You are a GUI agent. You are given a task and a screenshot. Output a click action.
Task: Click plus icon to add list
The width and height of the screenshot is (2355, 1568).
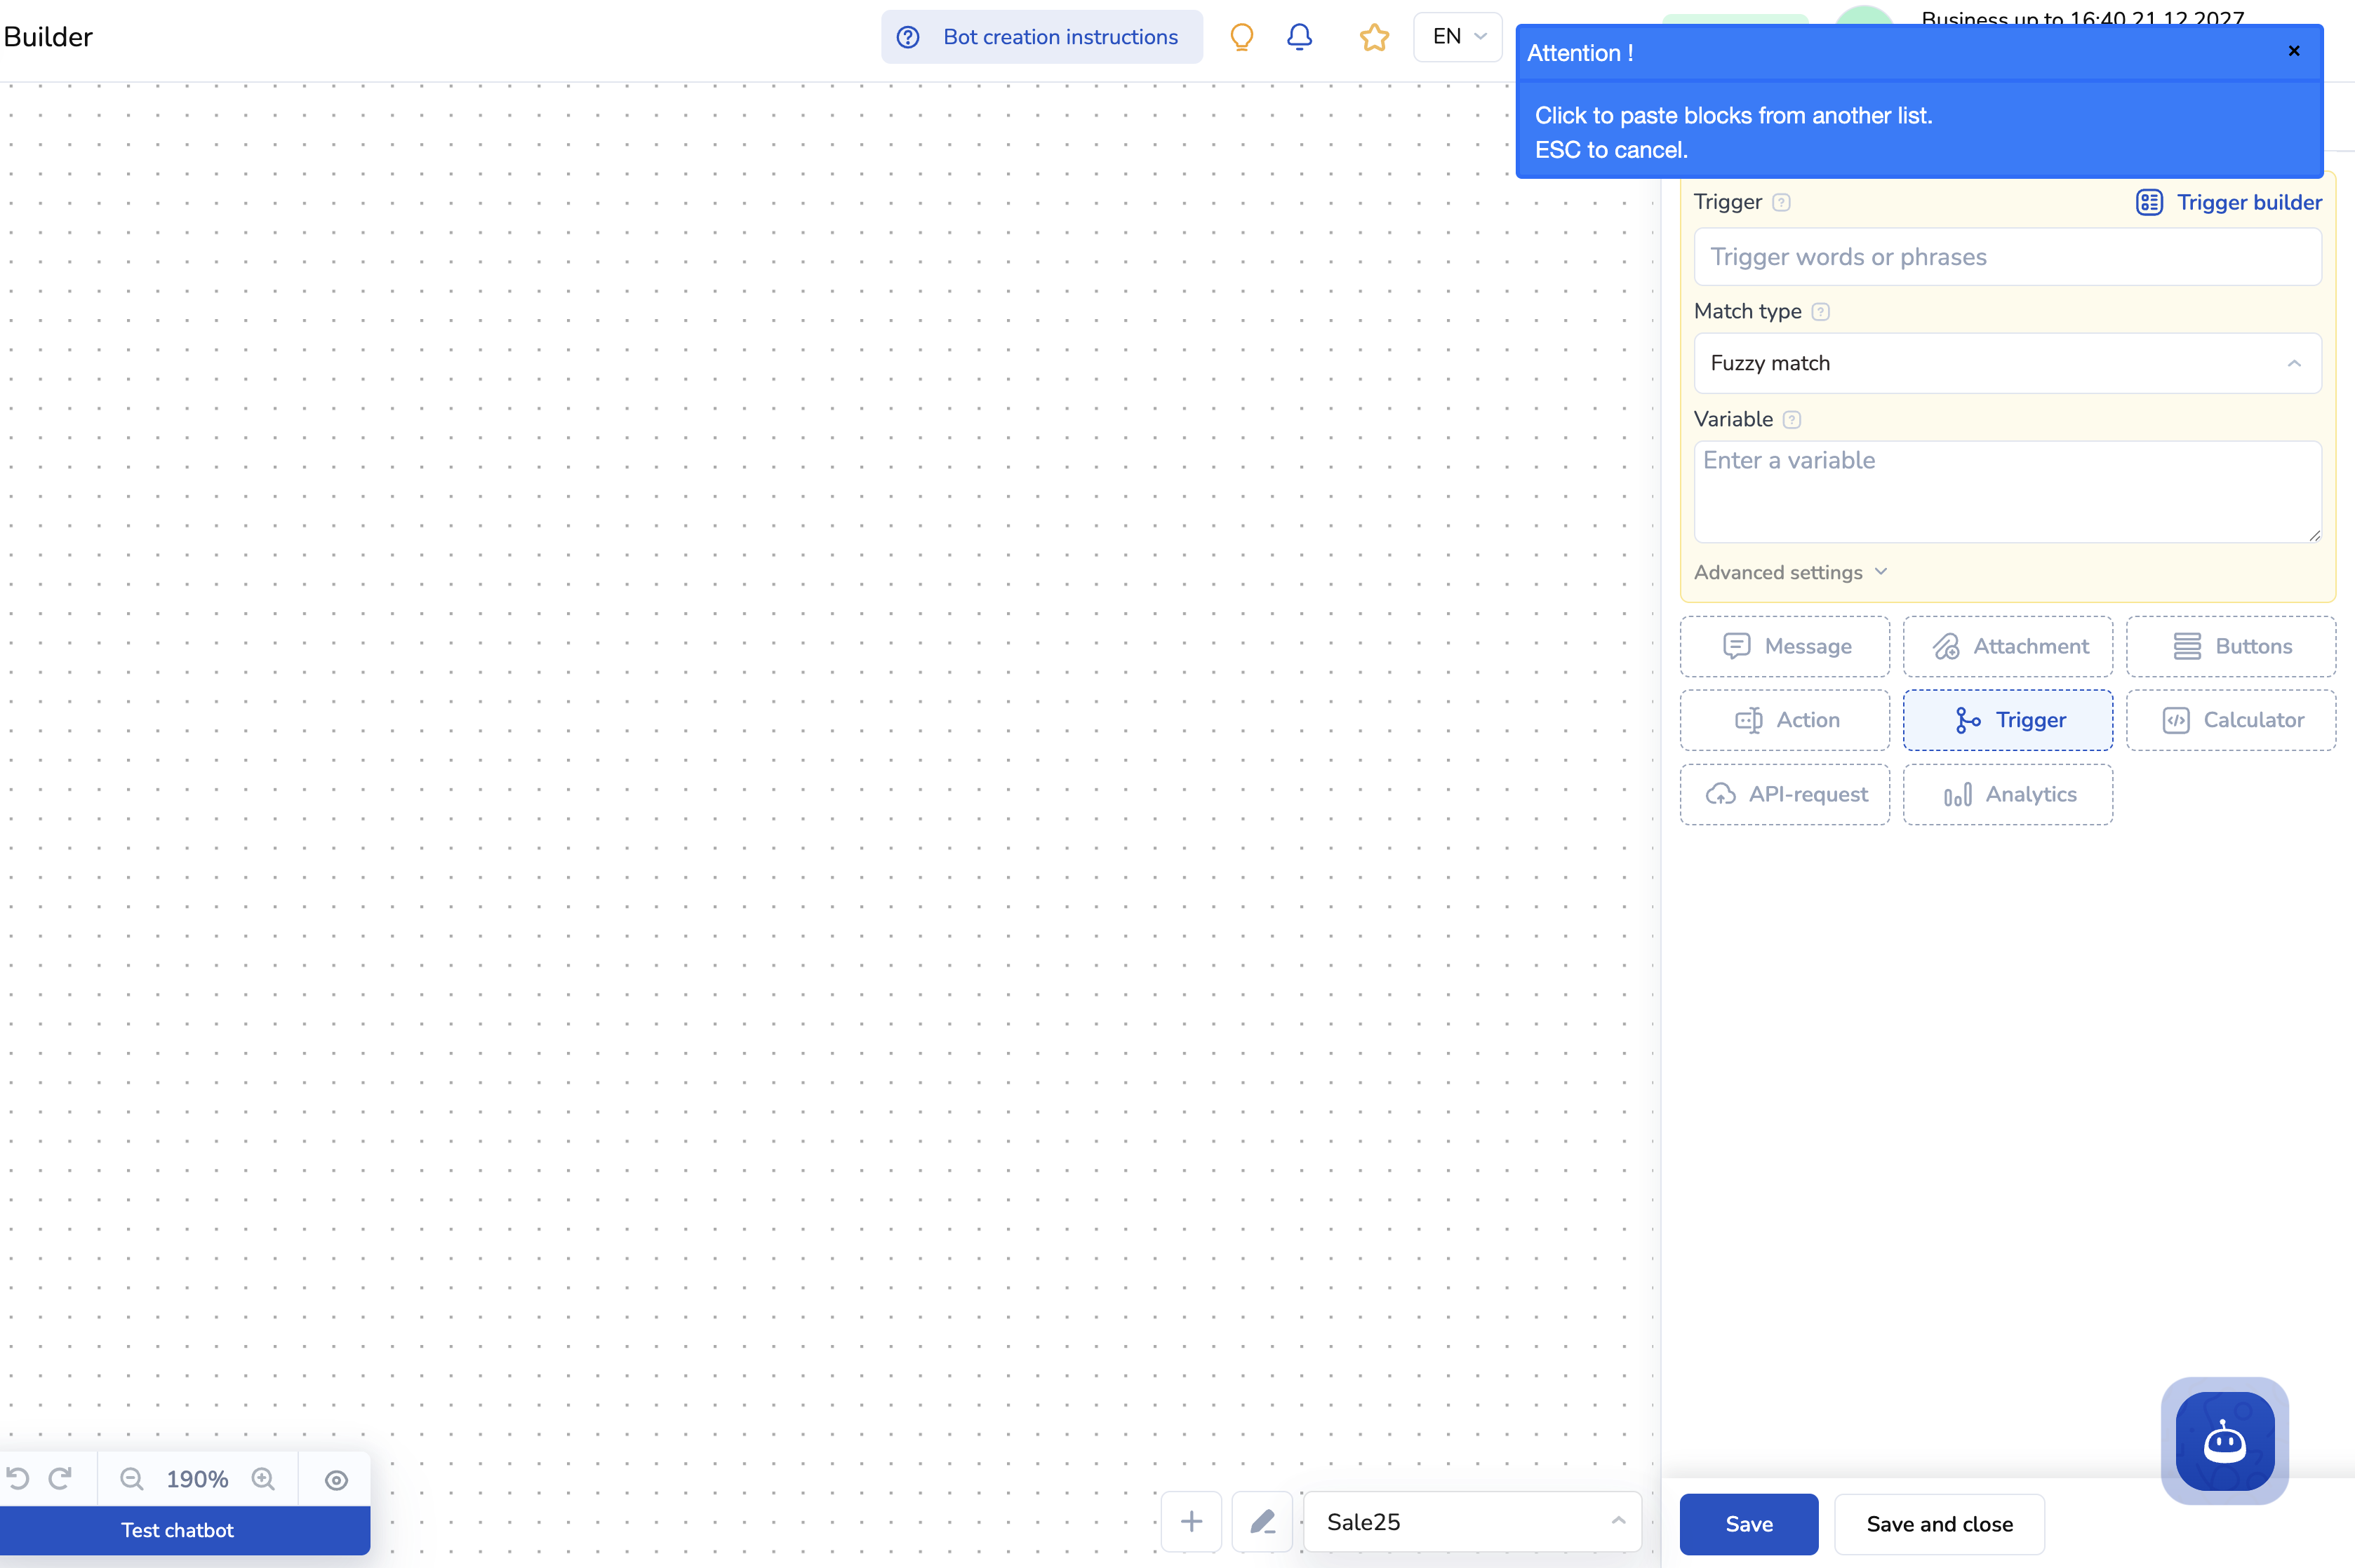1191,1521
